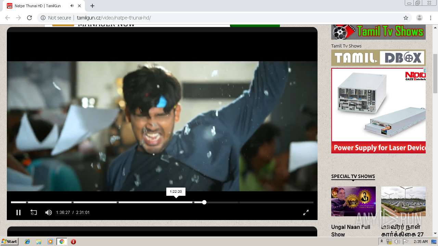Enter fullscreen video mode
This screenshot has height=246, width=438.
click(306, 213)
